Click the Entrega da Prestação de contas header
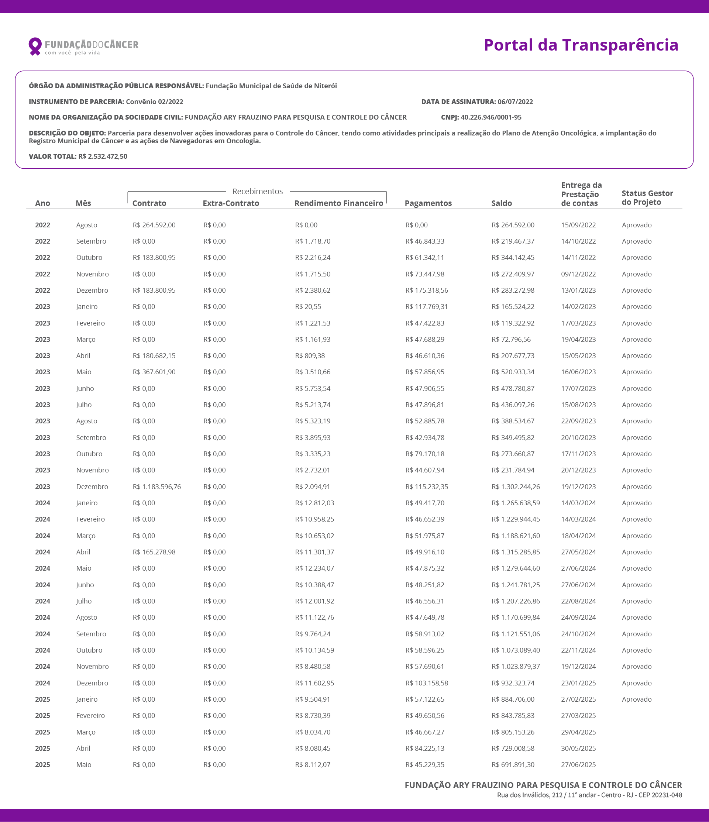Image resolution: width=709 pixels, height=822 pixels. click(x=581, y=194)
